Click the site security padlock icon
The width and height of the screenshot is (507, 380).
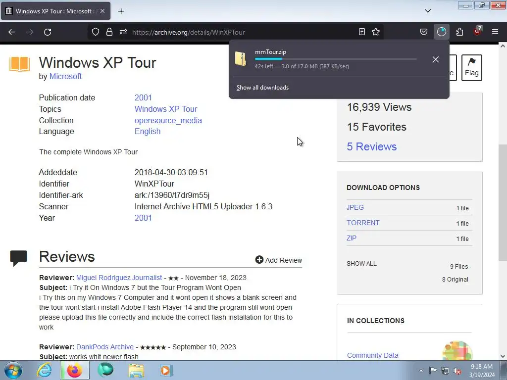tap(109, 32)
